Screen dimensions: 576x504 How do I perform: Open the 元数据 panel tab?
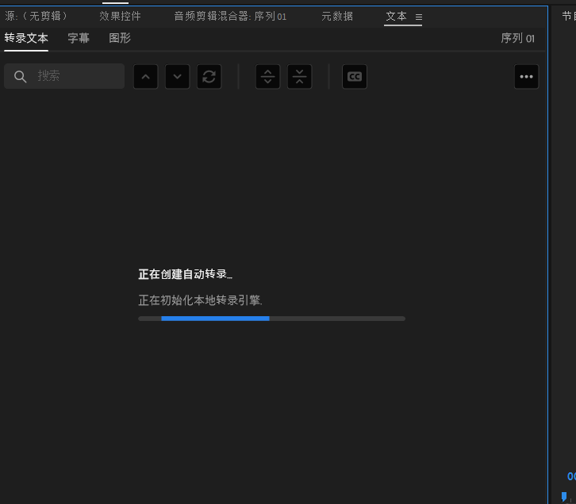pyautogui.click(x=337, y=16)
